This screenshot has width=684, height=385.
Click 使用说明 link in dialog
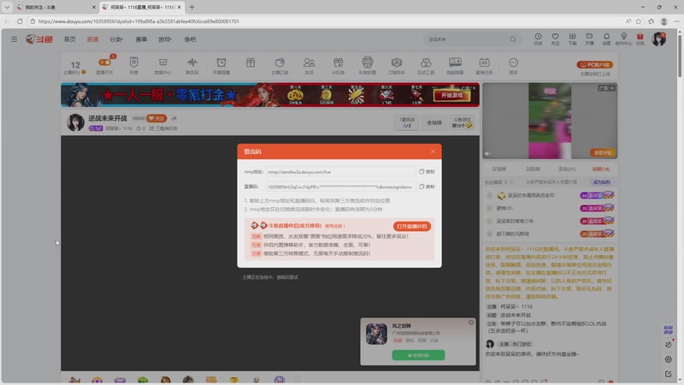(334, 226)
